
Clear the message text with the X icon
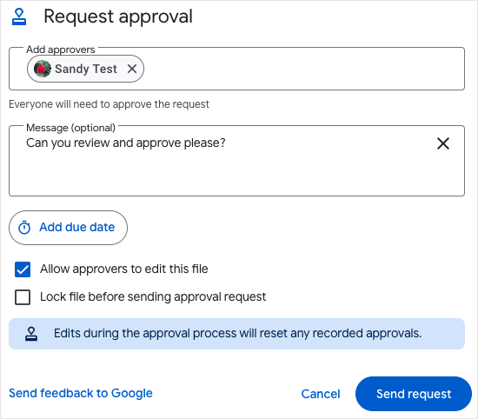(443, 143)
